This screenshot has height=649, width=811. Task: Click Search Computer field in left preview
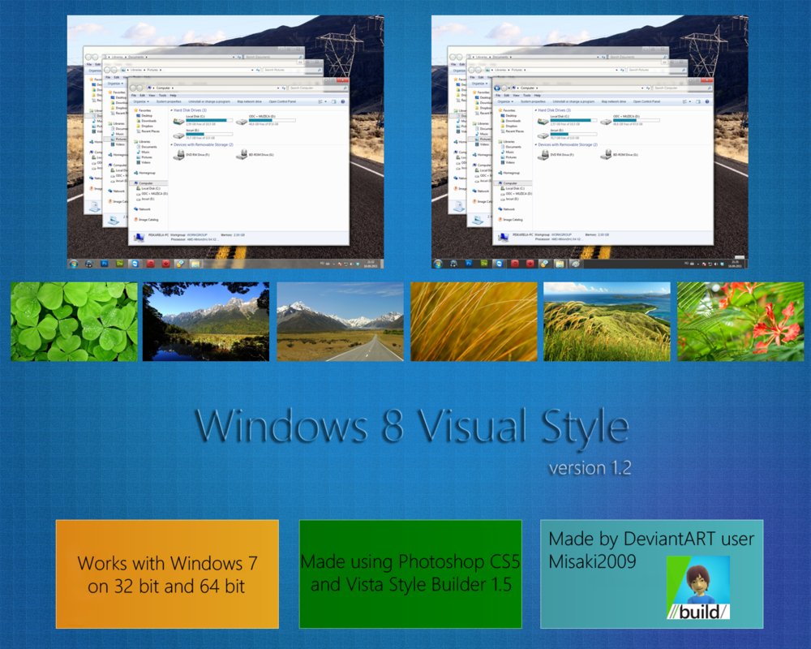click(316, 87)
